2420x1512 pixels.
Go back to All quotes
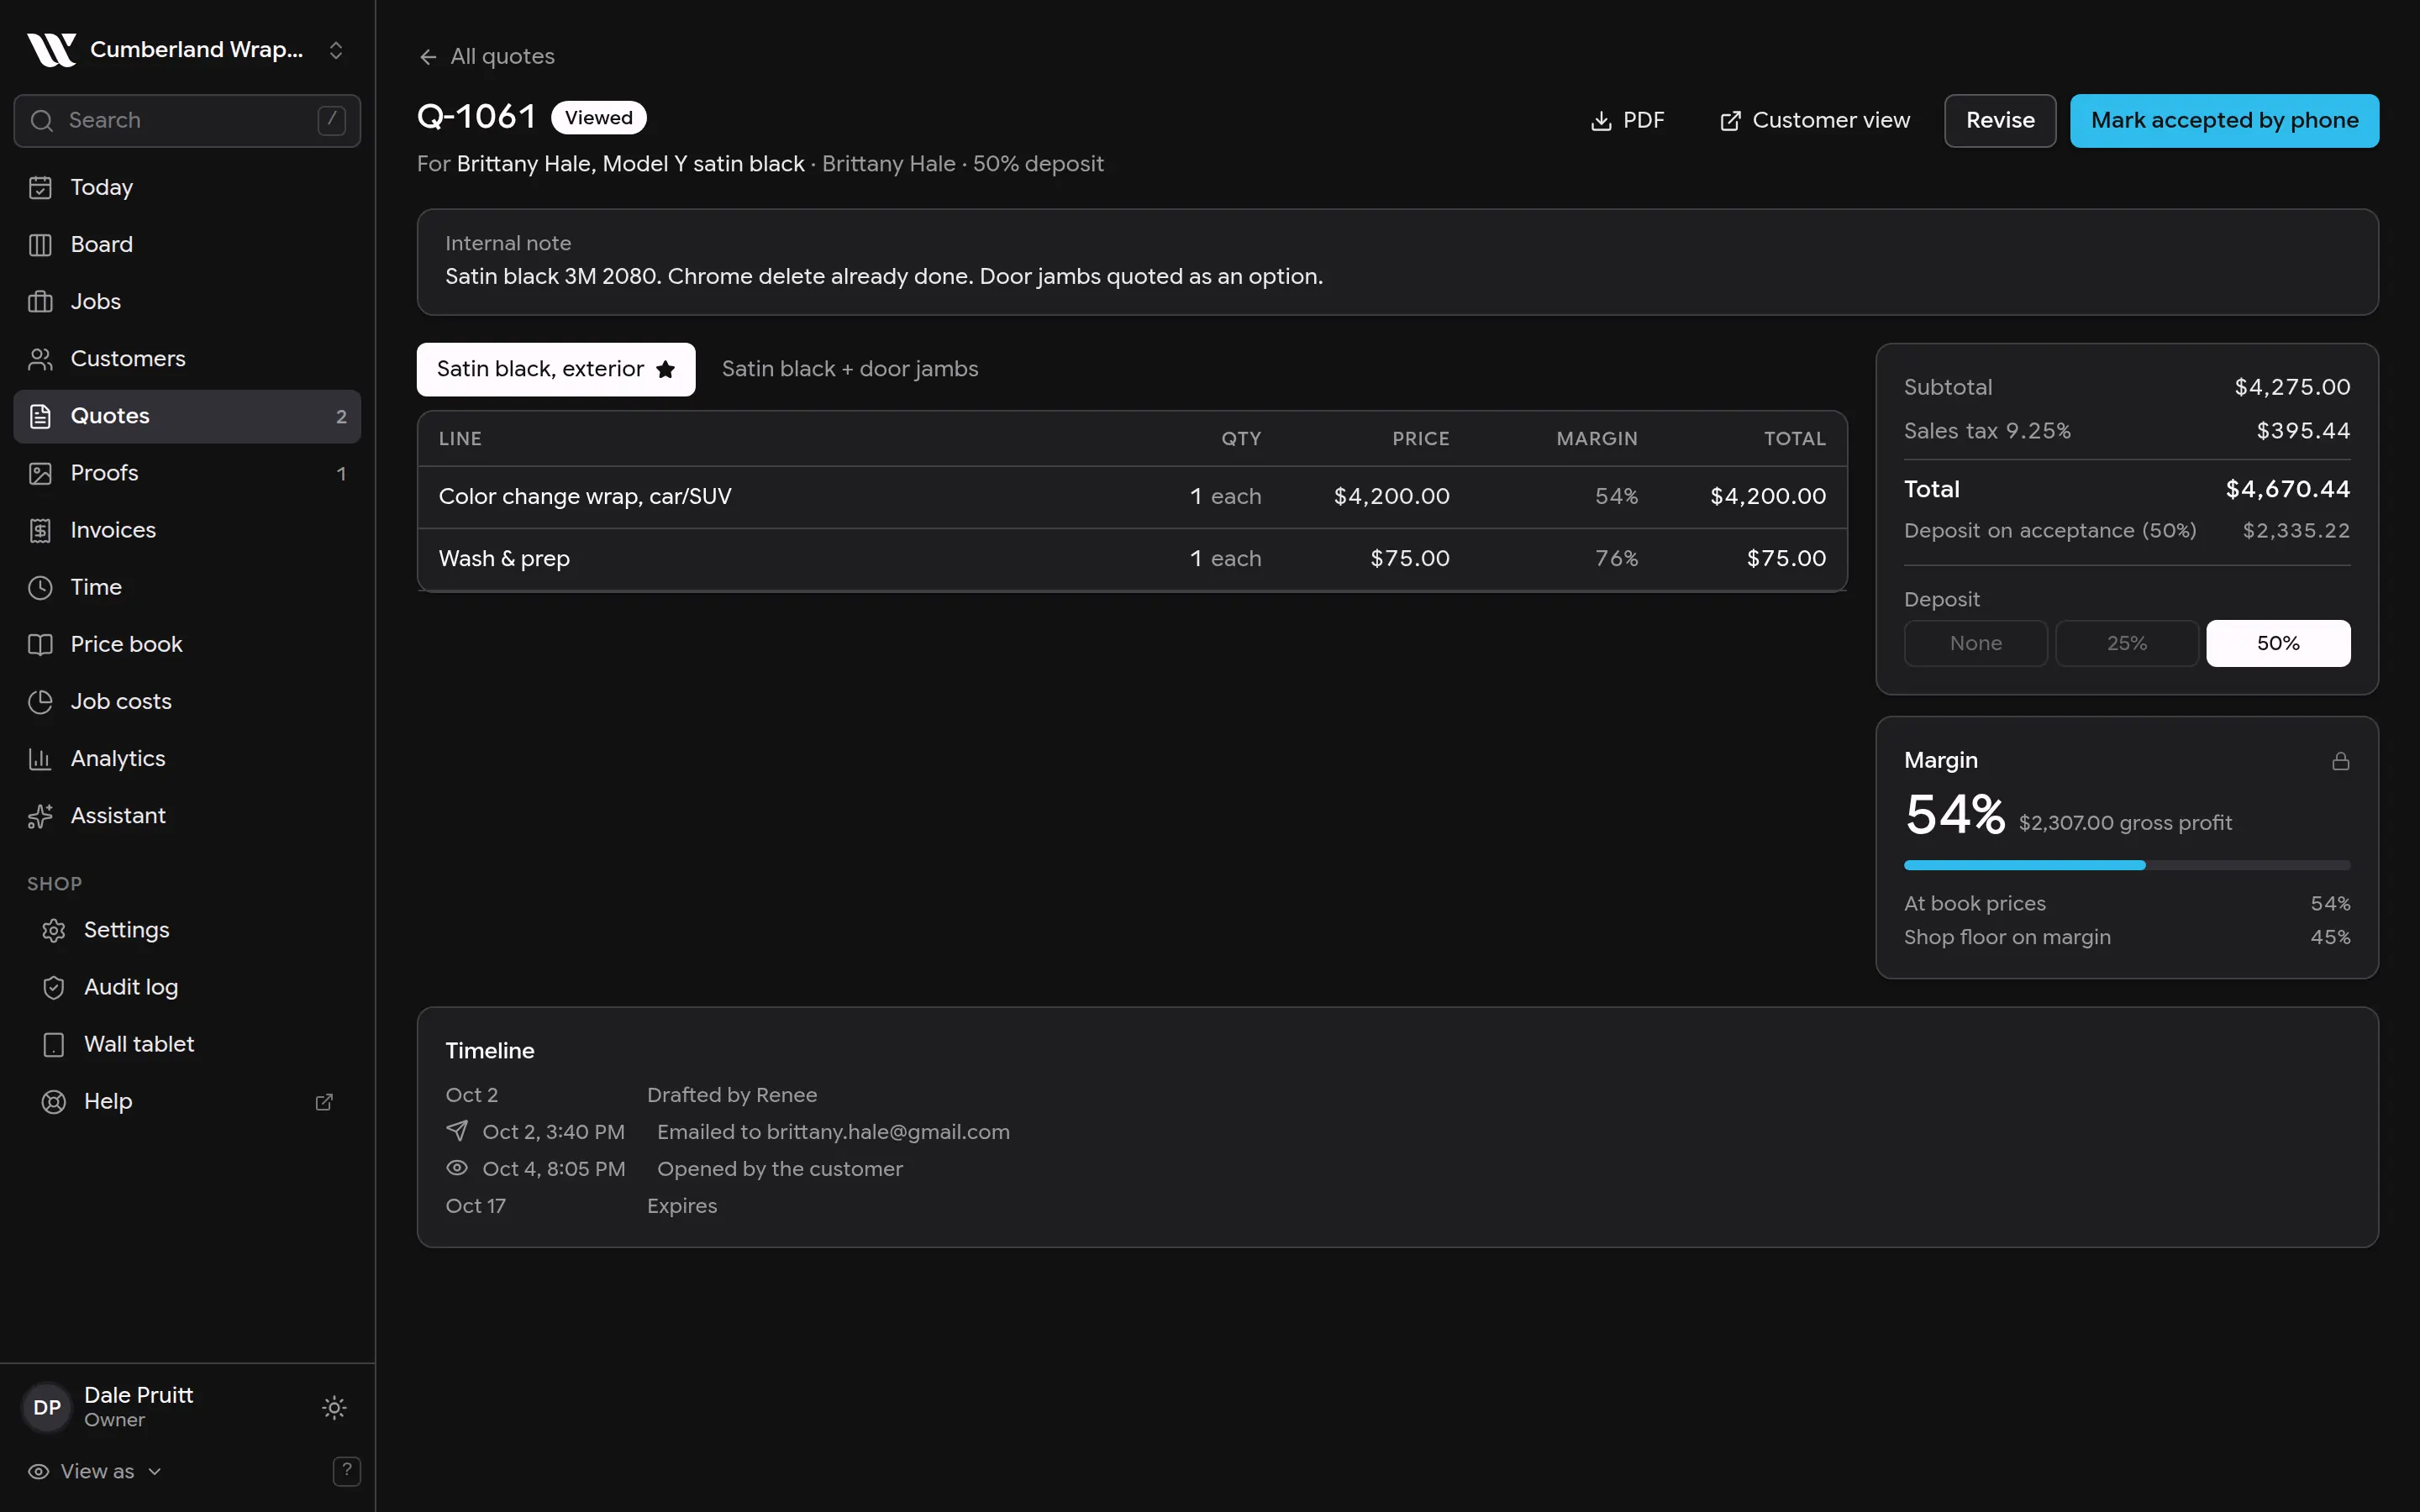pos(487,56)
